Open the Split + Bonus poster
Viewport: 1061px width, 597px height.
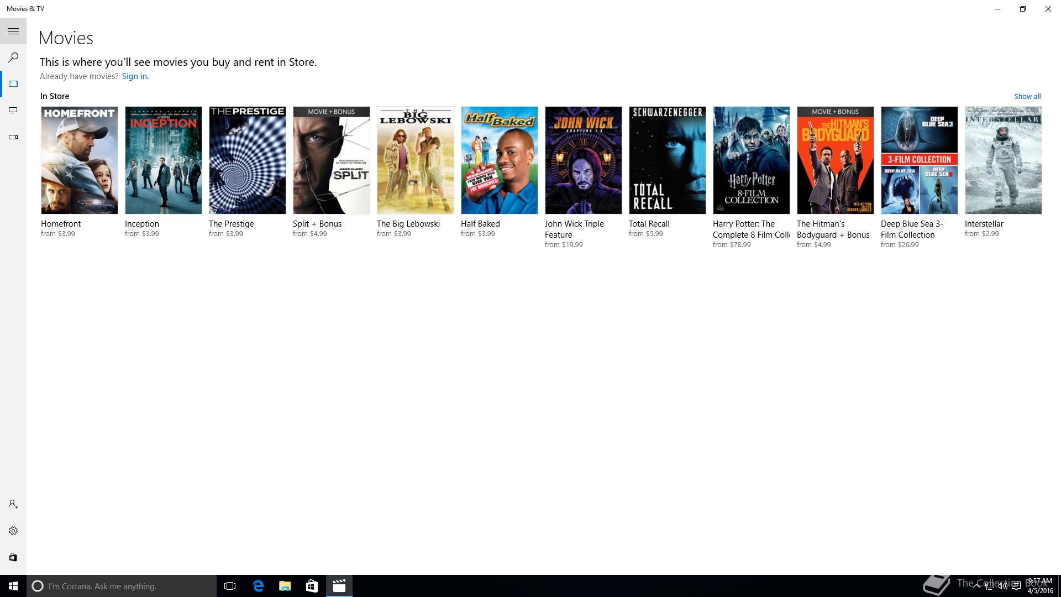[332, 160]
